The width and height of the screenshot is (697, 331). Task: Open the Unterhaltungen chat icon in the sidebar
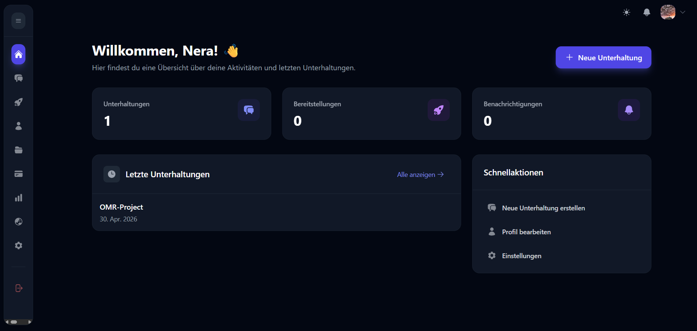click(18, 78)
